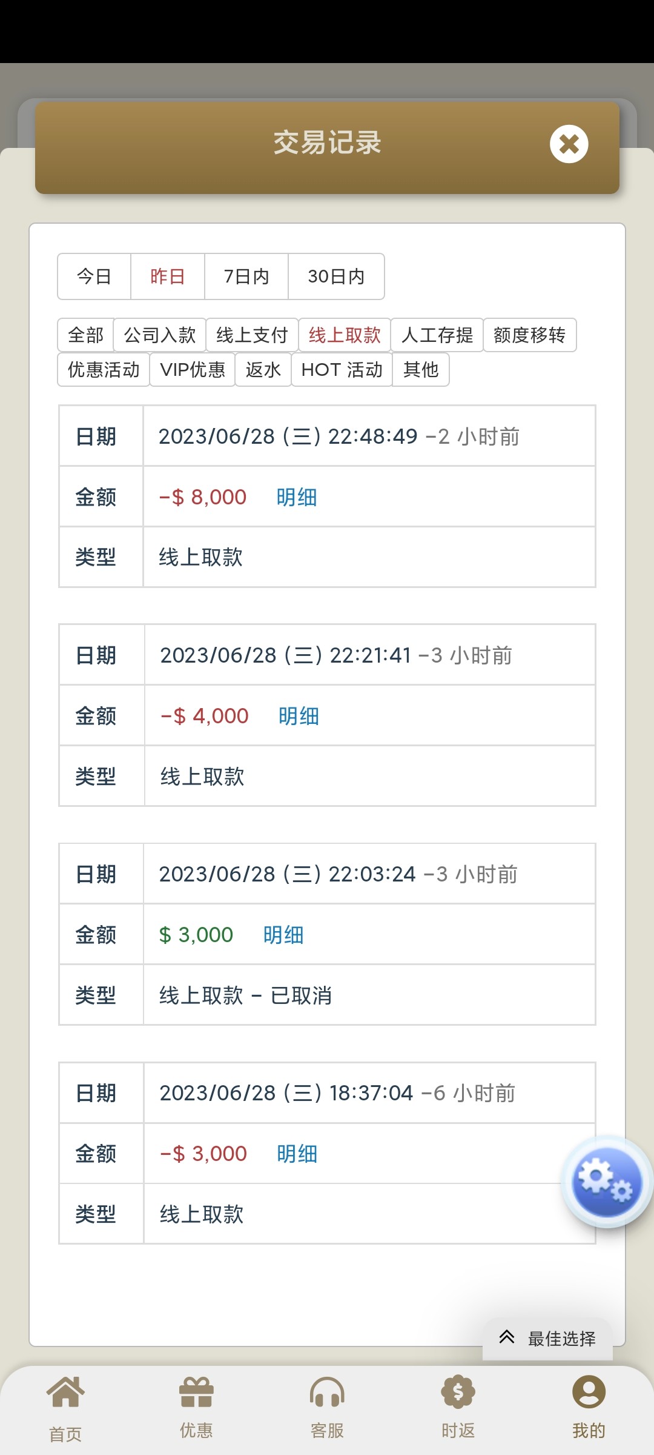
Task: Select the 30日内 date range
Action: click(336, 276)
